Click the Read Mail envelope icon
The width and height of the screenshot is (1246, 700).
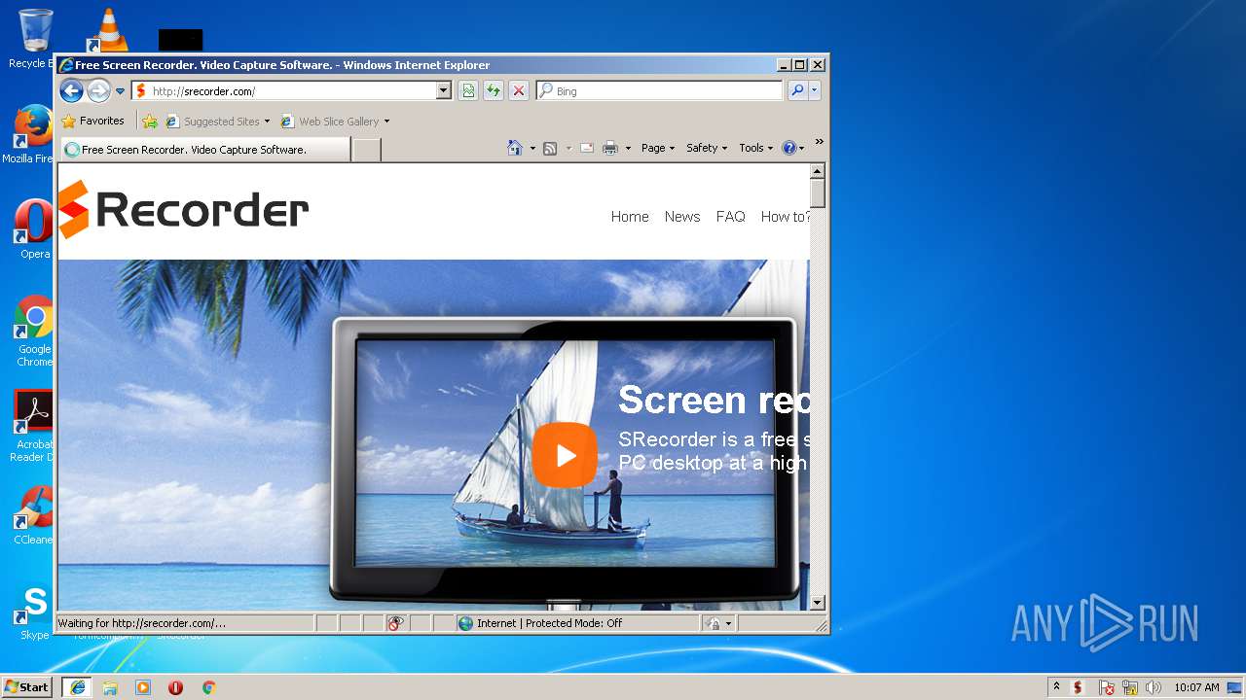point(587,148)
